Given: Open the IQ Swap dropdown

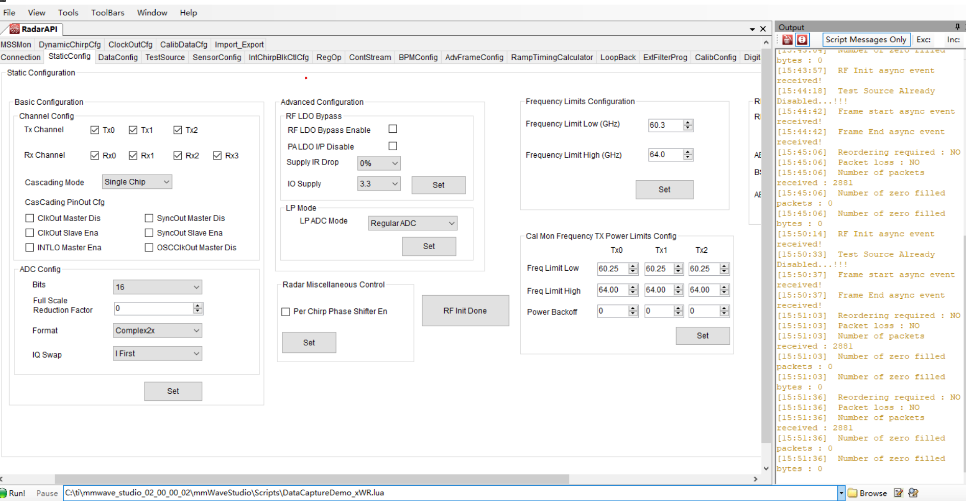Looking at the screenshot, I should [x=157, y=353].
